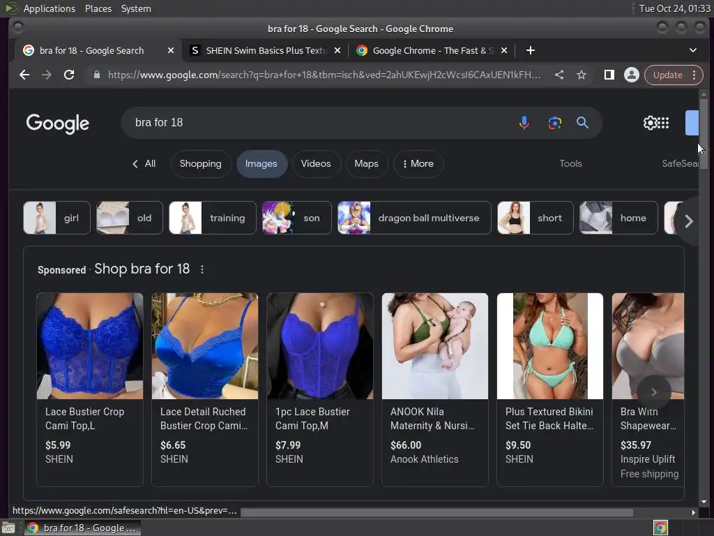This screenshot has width=714, height=536.
Task: Switch to the Shopping results tab
Action: [201, 163]
